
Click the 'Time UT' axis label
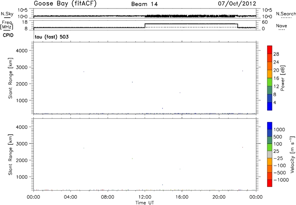[145, 203]
